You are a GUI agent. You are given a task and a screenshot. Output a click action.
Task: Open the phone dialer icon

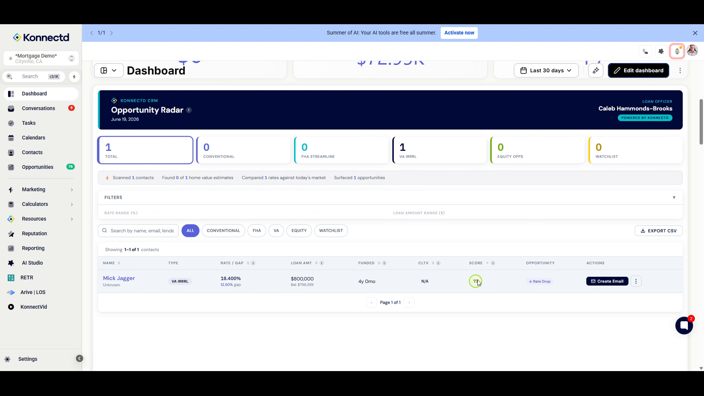(x=645, y=51)
